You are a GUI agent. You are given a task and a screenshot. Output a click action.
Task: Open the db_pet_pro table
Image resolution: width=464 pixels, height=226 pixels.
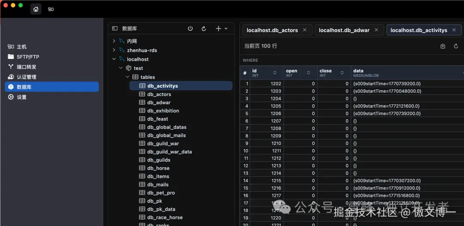coord(161,193)
